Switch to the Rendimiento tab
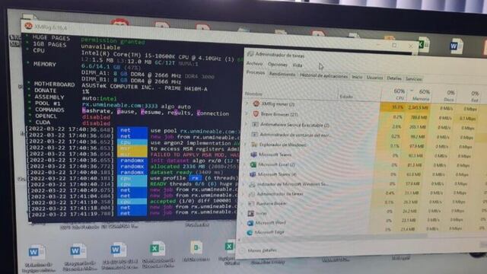Image resolution: width=487 pixels, height=274 pixels. (x=282, y=74)
